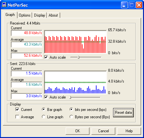The height and width of the screenshot is (138, 144).
Task: Click the blue Sent bar graph
Action: tap(76, 82)
